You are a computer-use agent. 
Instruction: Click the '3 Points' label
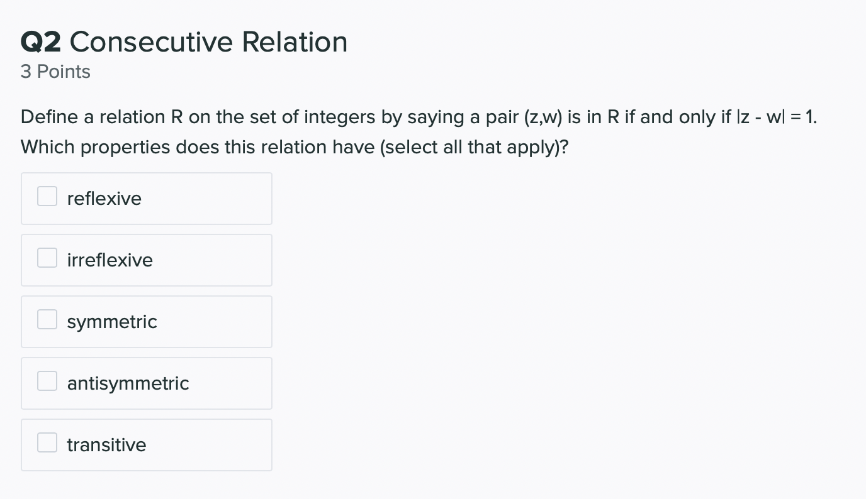tap(55, 72)
